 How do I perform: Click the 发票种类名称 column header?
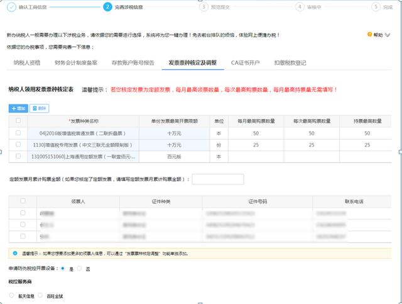pyautogui.click(x=84, y=121)
